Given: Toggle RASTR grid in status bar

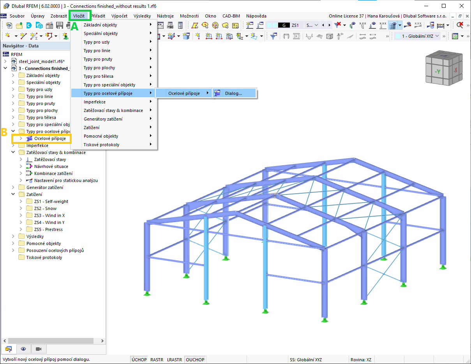Looking at the screenshot, I should coord(157,360).
